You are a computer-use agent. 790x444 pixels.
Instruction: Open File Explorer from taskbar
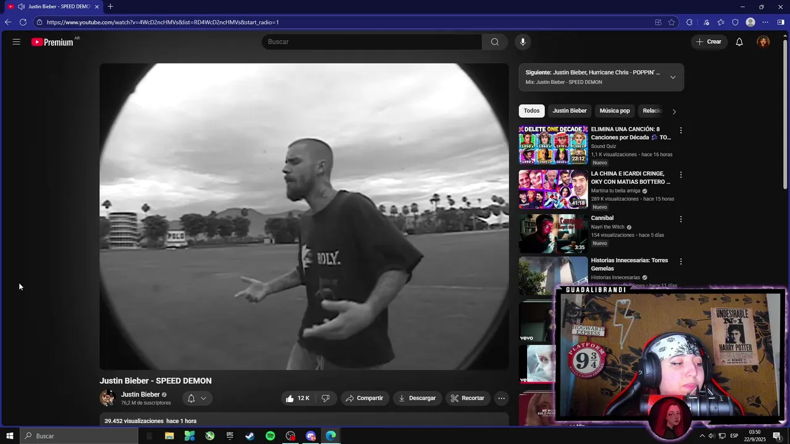click(169, 436)
